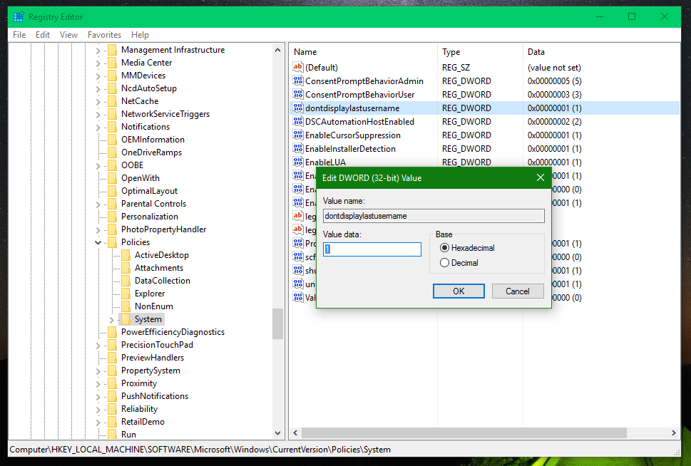Sort values by Name column header
The image size is (691, 466).
tap(363, 52)
